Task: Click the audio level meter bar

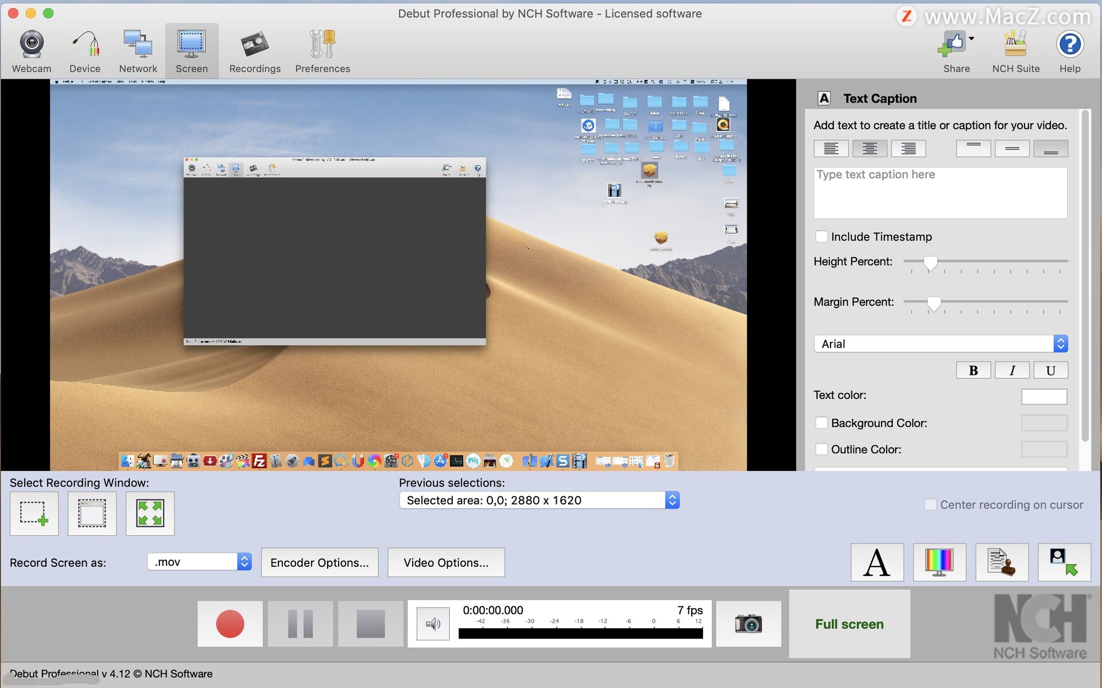Action: [x=580, y=633]
